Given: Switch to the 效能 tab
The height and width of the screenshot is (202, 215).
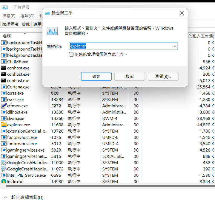Looking at the screenshot, I should coord(26,24).
